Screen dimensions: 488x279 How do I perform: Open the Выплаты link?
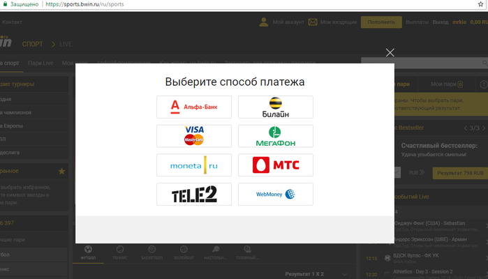point(417,22)
